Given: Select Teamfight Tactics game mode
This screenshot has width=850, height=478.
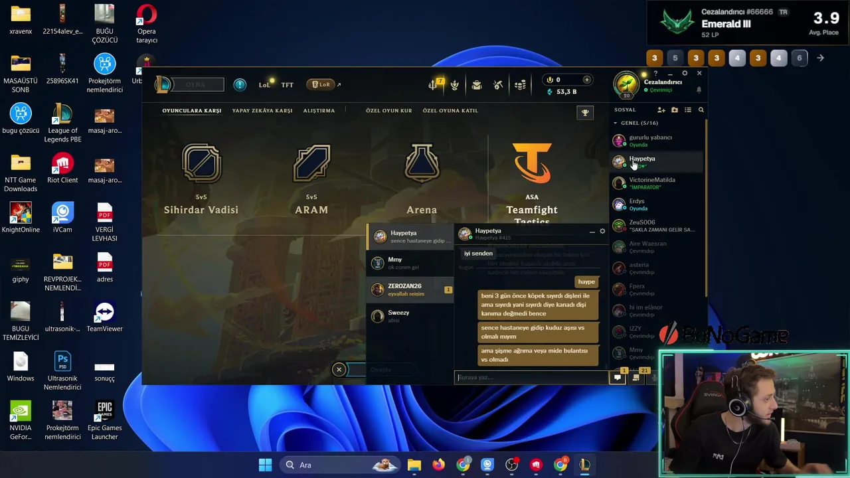Looking at the screenshot, I should click(532, 183).
